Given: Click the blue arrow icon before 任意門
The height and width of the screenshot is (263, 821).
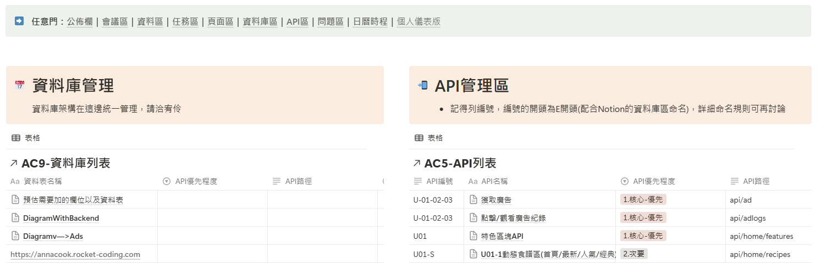Looking at the screenshot, I should pyautogui.click(x=19, y=21).
